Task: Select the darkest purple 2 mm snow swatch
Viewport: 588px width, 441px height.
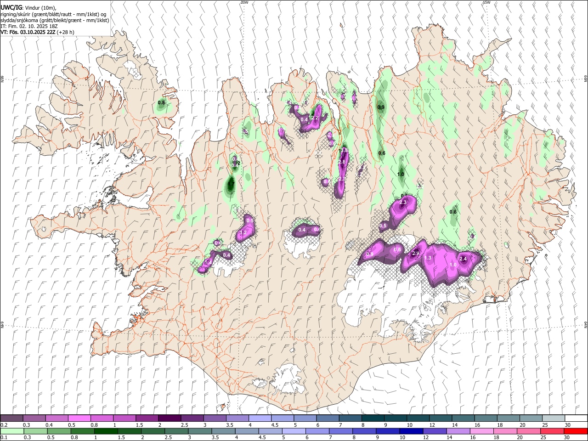Action: [x=170, y=418]
